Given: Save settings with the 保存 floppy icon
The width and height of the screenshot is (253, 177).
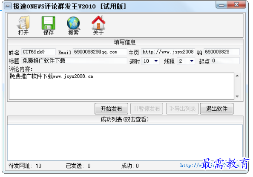Looking at the screenshot, I should [49, 26].
